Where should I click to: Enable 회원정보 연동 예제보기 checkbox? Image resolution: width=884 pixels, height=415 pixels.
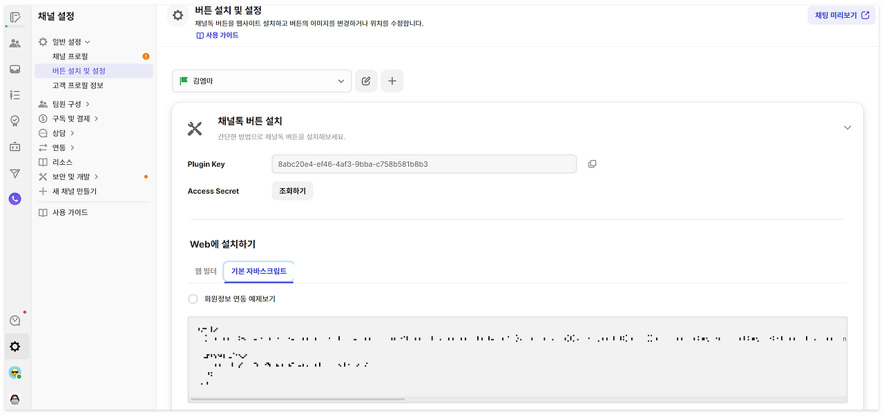193,298
